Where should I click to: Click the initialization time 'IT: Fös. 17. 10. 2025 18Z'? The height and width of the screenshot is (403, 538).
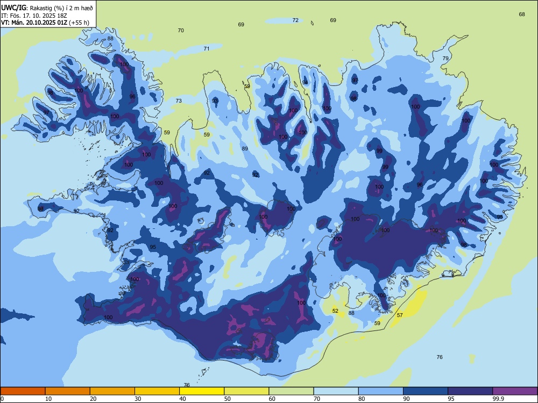coord(34,15)
